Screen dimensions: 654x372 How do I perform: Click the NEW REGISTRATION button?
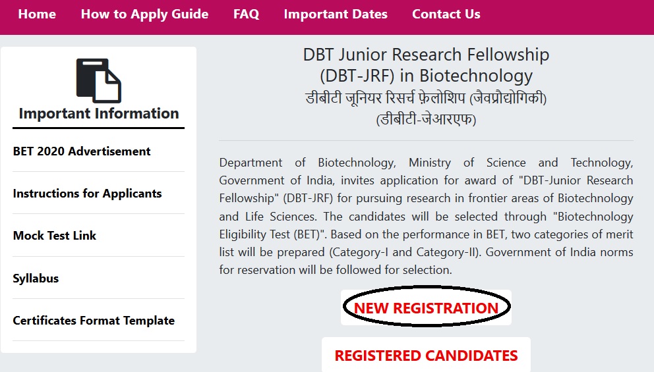point(426,308)
